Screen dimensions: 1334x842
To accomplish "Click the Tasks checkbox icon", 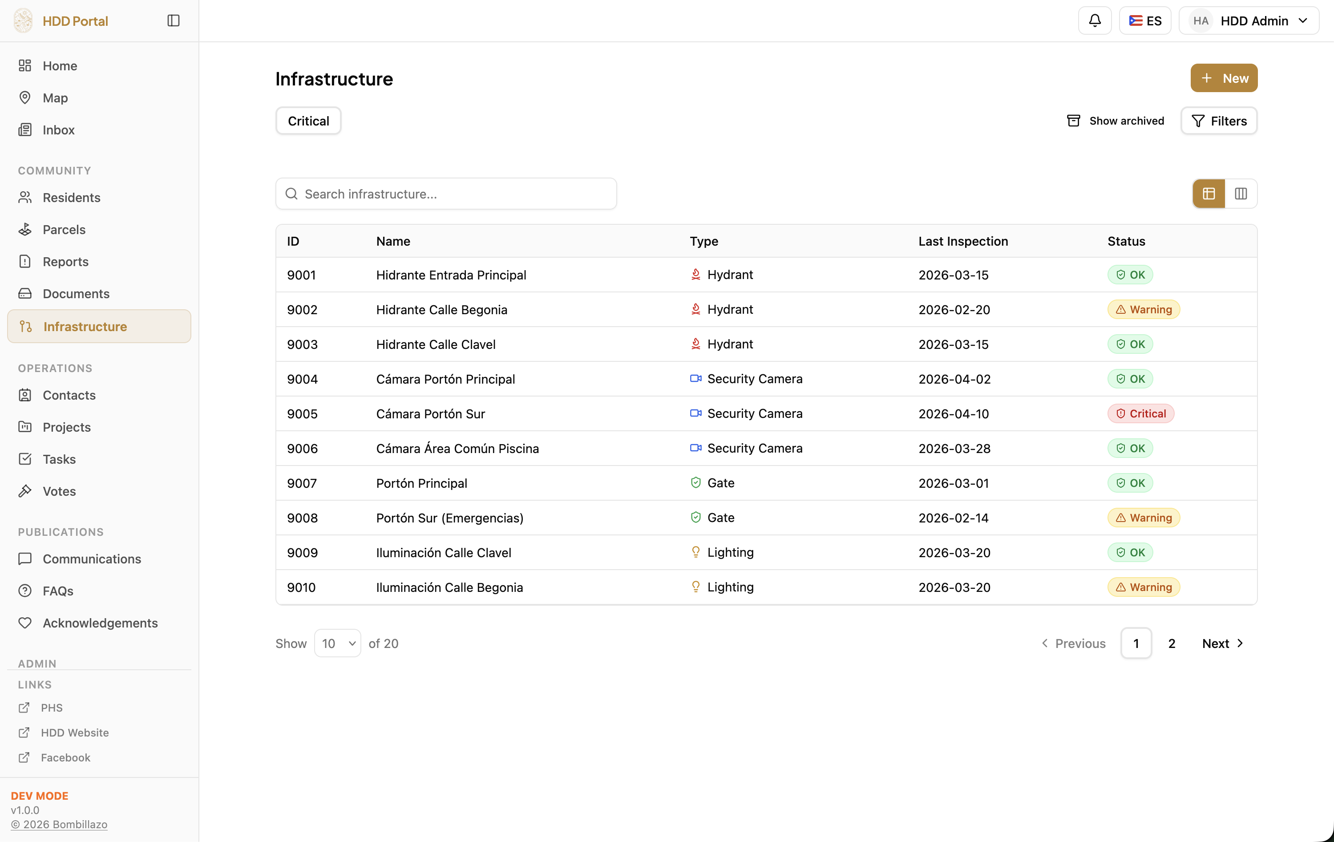I will [25, 459].
